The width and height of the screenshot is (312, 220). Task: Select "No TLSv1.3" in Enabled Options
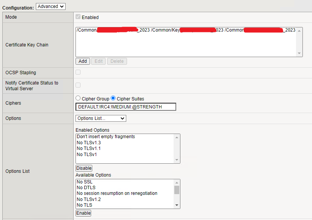coord(89,143)
